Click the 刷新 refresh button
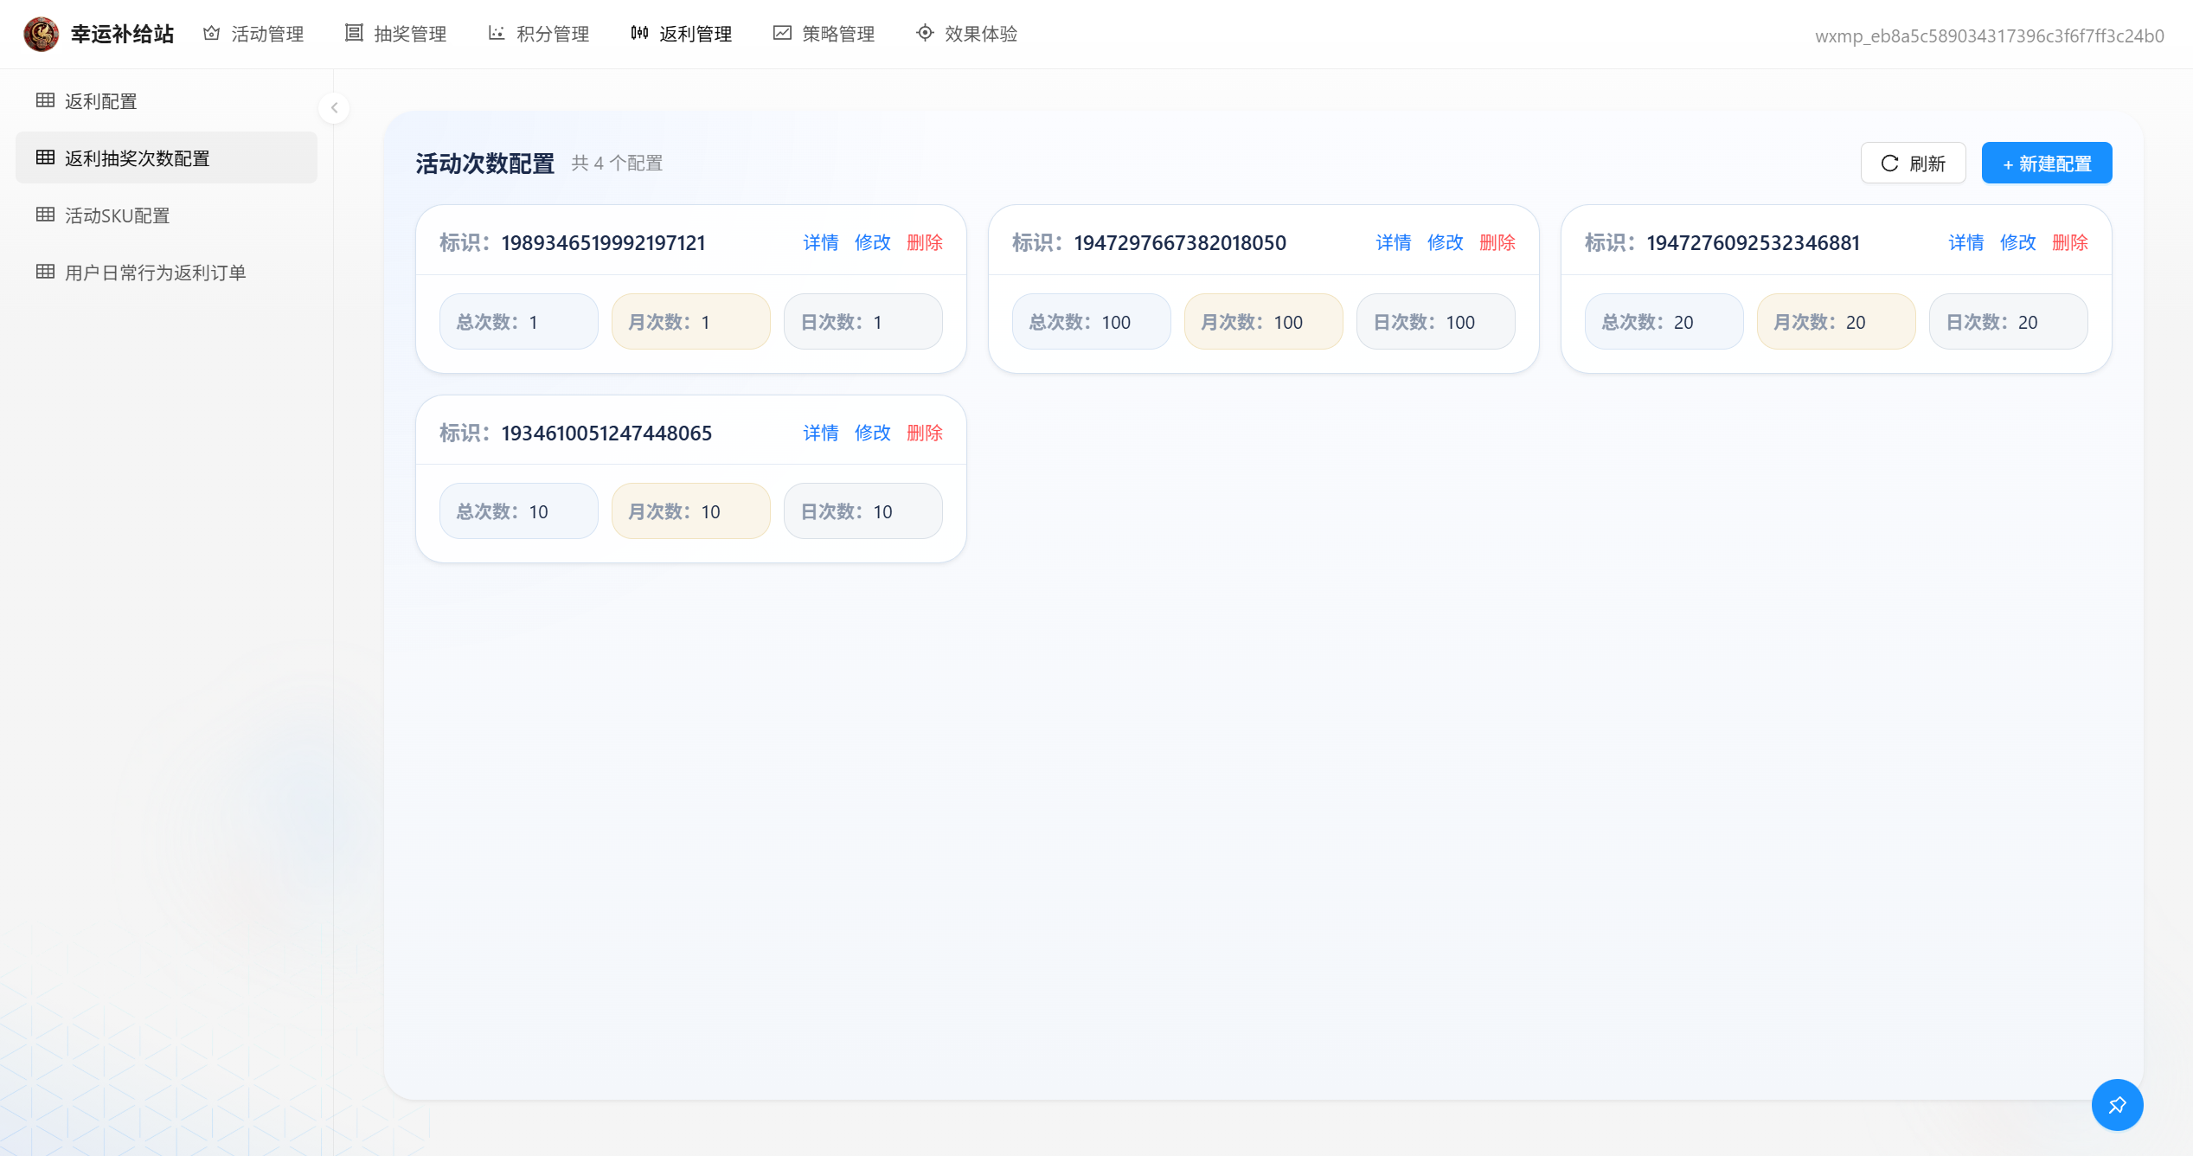 [1913, 164]
